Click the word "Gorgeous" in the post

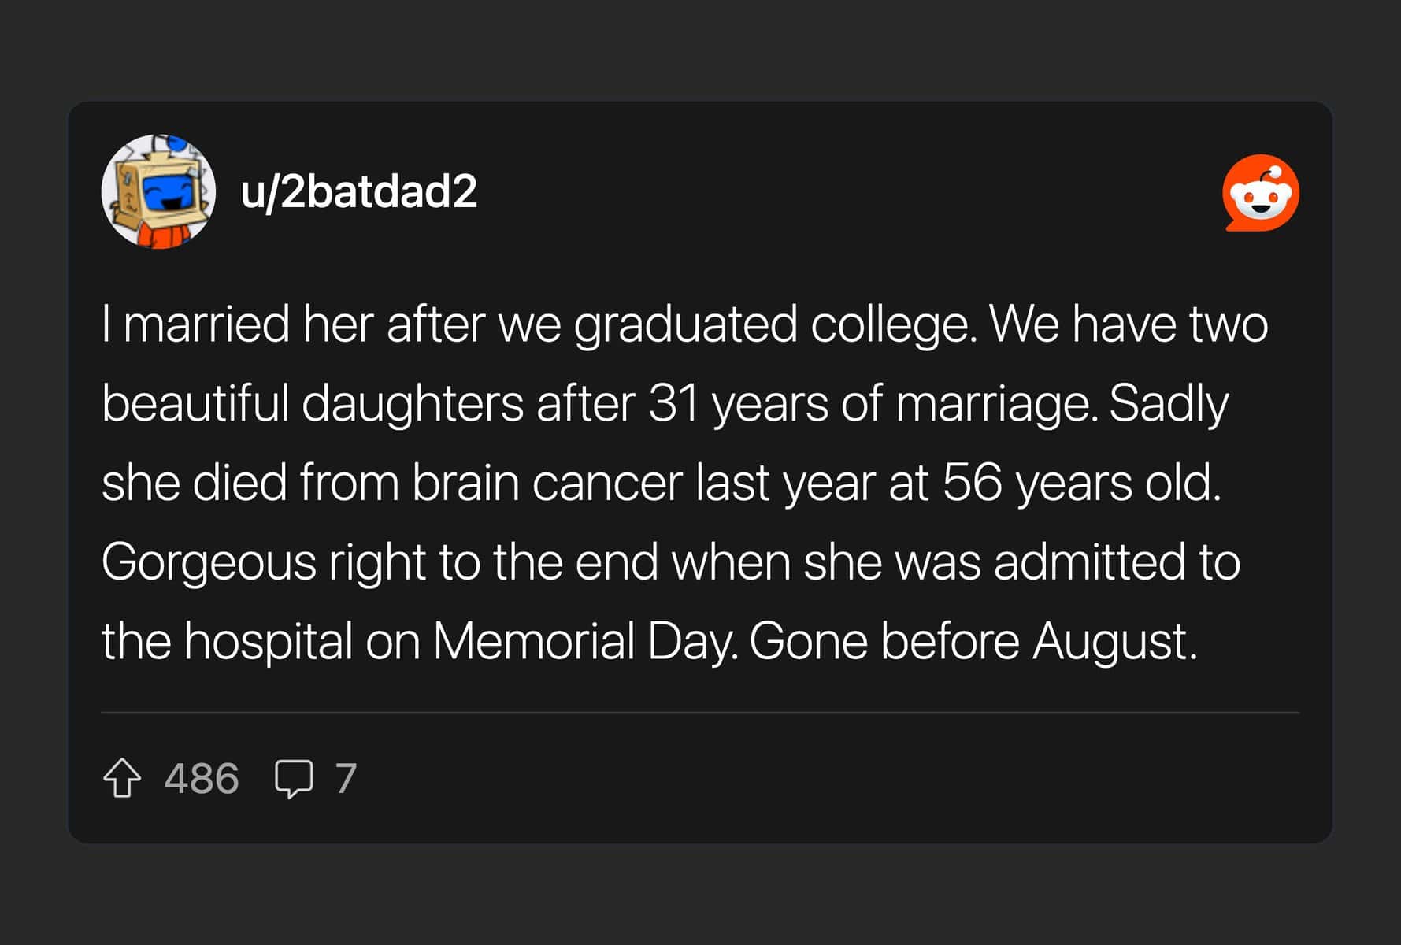[x=209, y=562]
